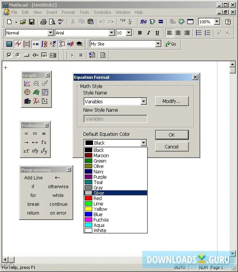Open the File menu
238x272 pixels.
pos(14,12)
